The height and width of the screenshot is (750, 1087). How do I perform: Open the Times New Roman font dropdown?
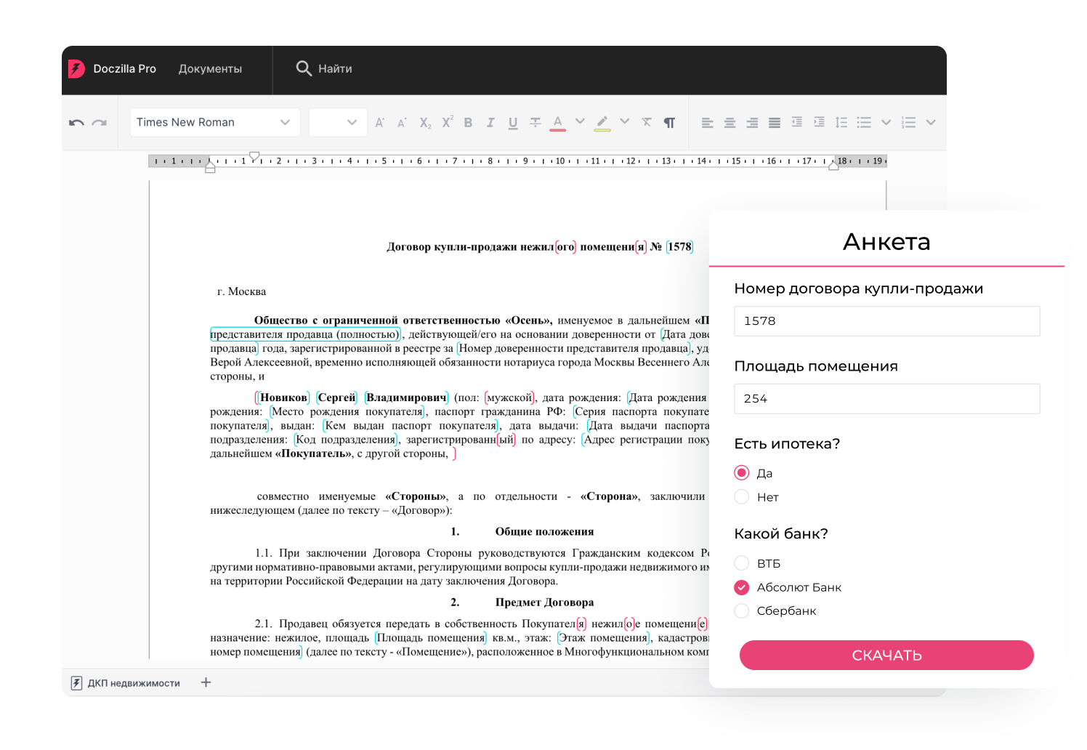click(x=215, y=122)
